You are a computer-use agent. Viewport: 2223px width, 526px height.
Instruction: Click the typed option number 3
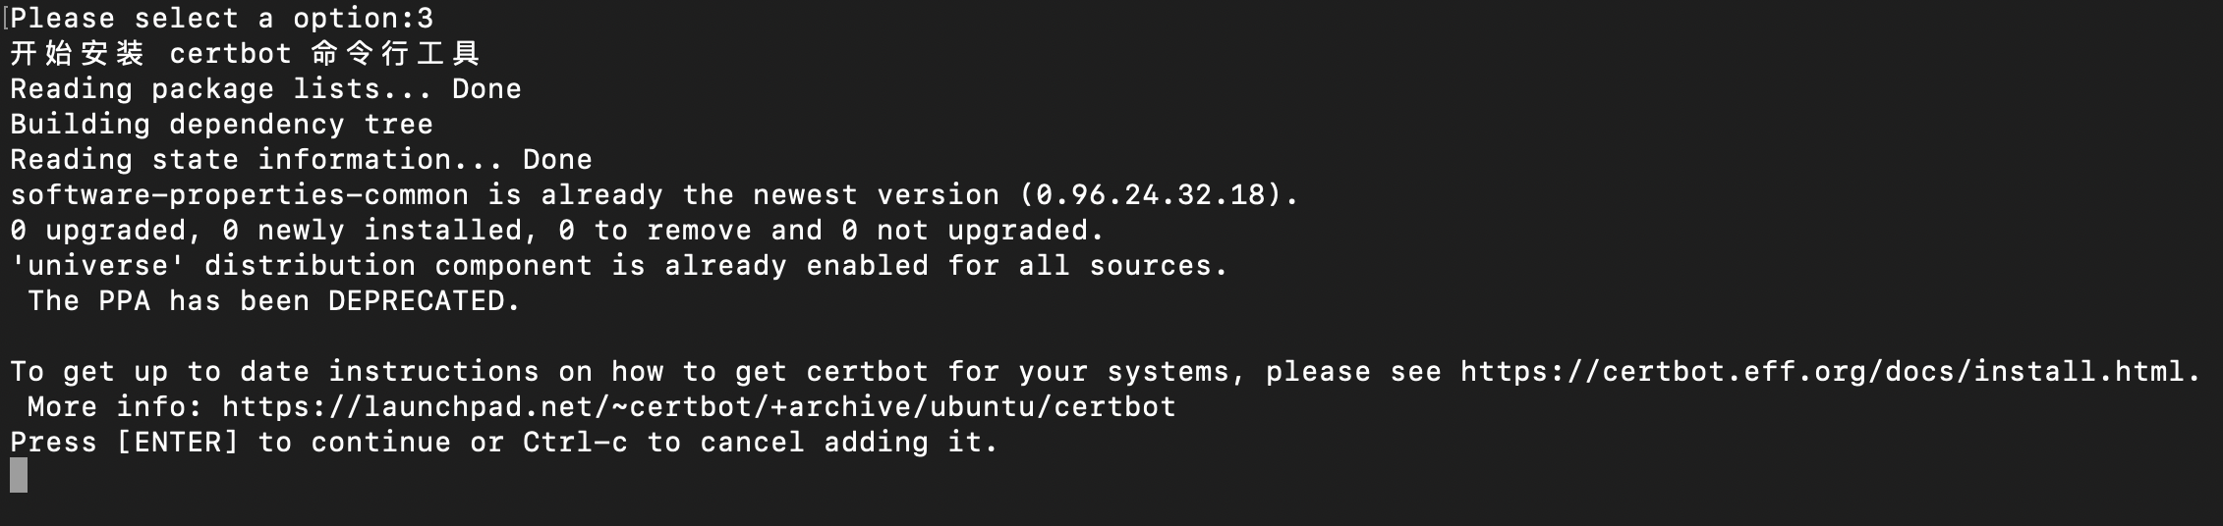(x=425, y=19)
